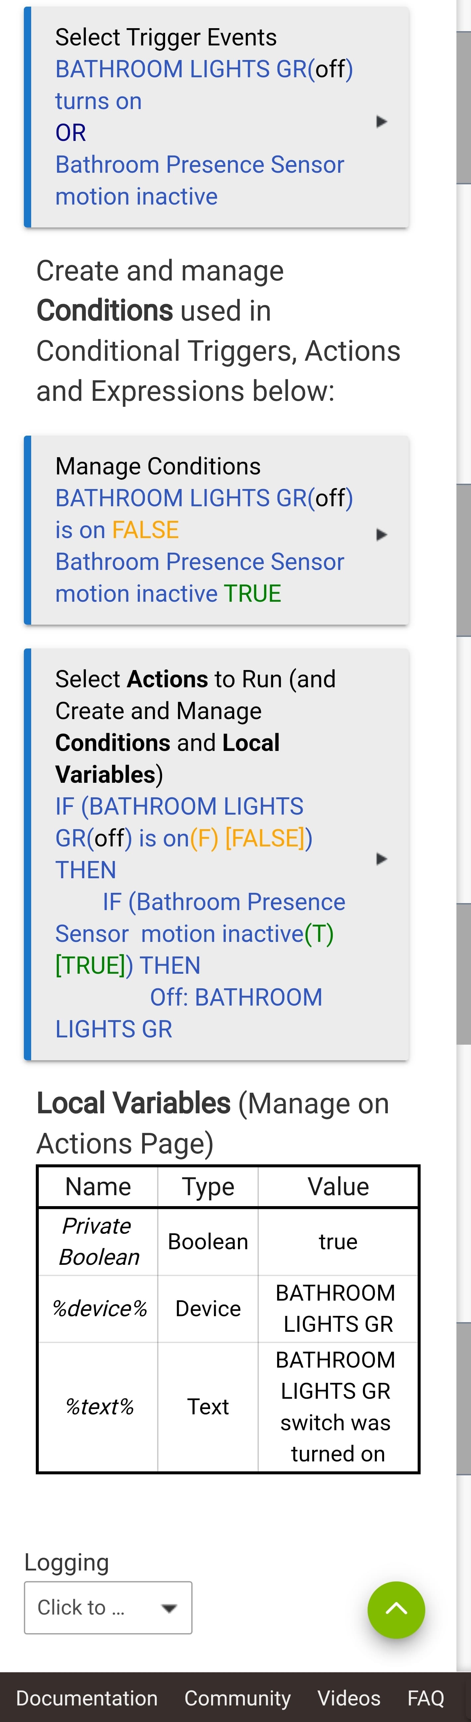Tap the green scroll-to-top arrow button
This screenshot has height=1722, width=471.
click(396, 1610)
